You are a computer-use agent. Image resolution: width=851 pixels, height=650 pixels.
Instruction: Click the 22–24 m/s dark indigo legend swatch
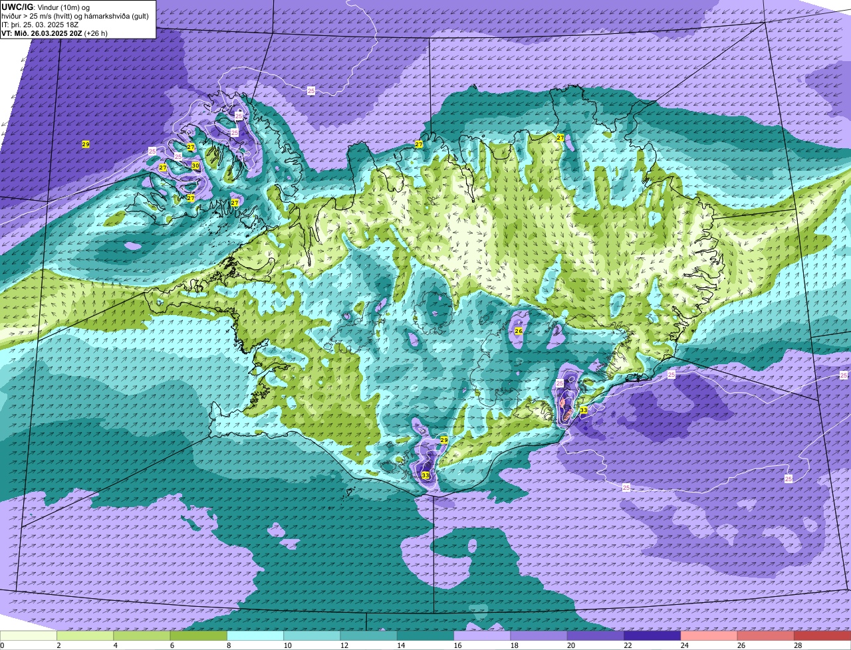(x=652, y=635)
